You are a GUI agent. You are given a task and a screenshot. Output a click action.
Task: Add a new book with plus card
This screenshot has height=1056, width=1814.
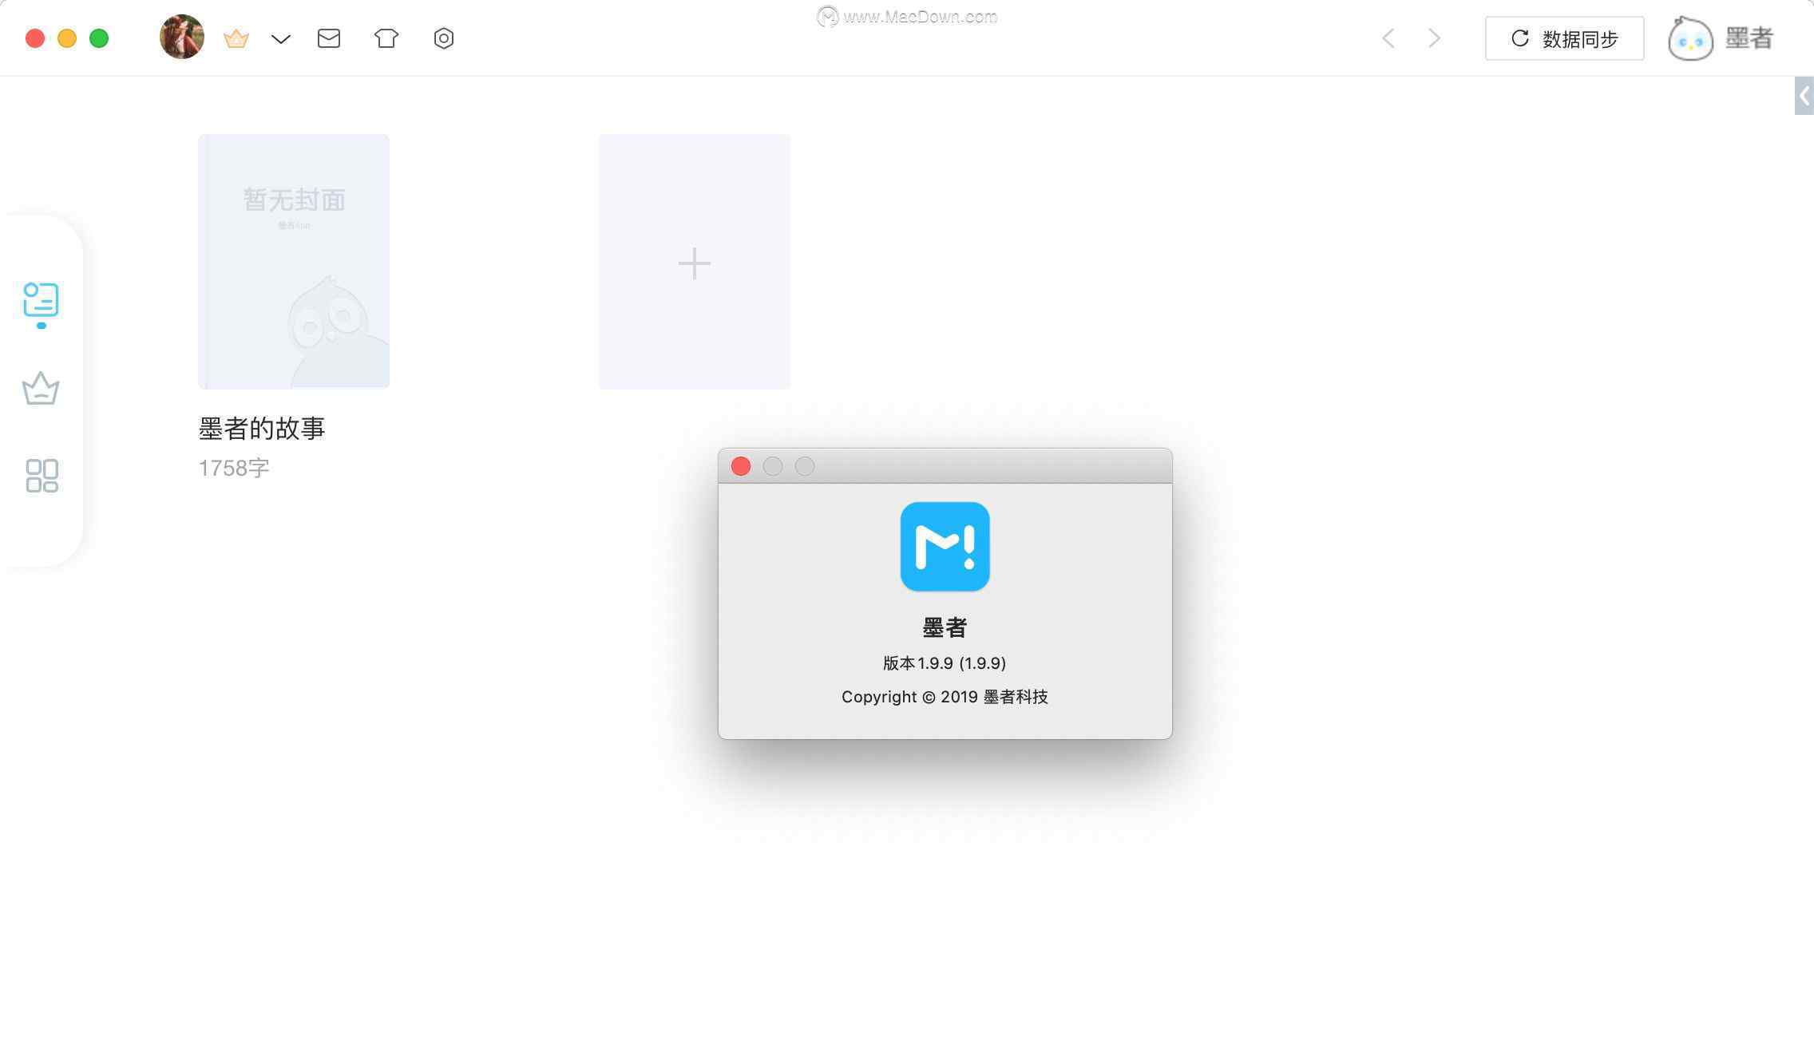(695, 262)
